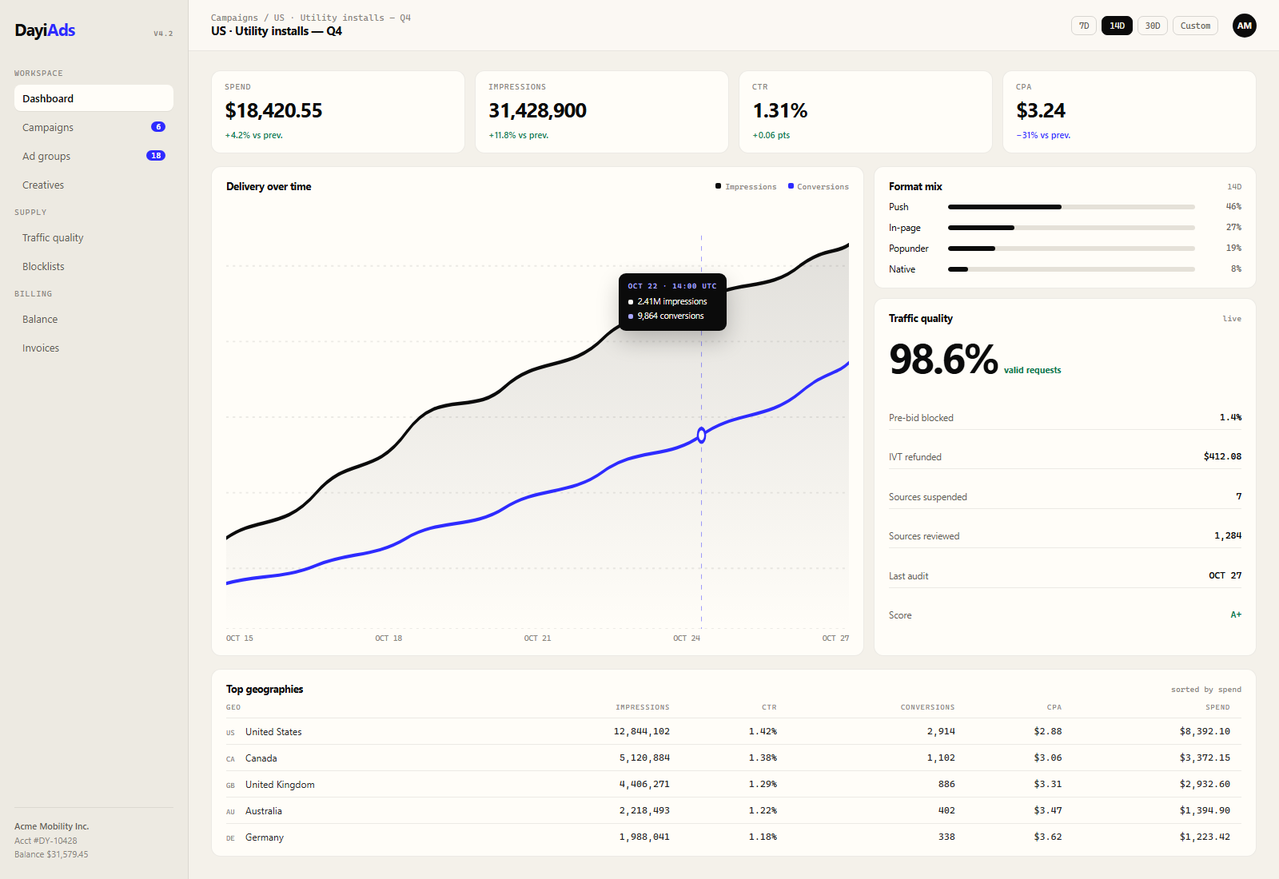Click the Acme Mobility Inc. account name
This screenshot has width=1279, height=879.
tap(51, 826)
